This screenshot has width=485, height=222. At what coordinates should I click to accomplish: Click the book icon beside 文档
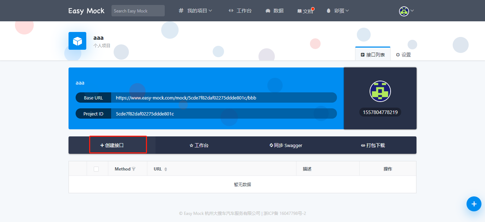point(299,11)
